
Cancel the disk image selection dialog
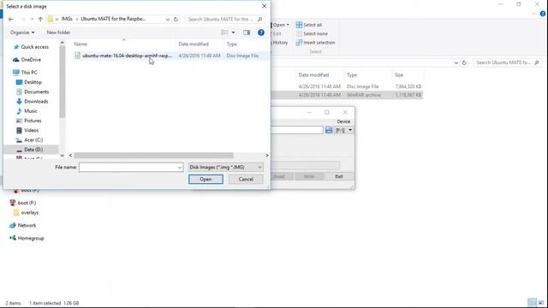click(x=246, y=179)
